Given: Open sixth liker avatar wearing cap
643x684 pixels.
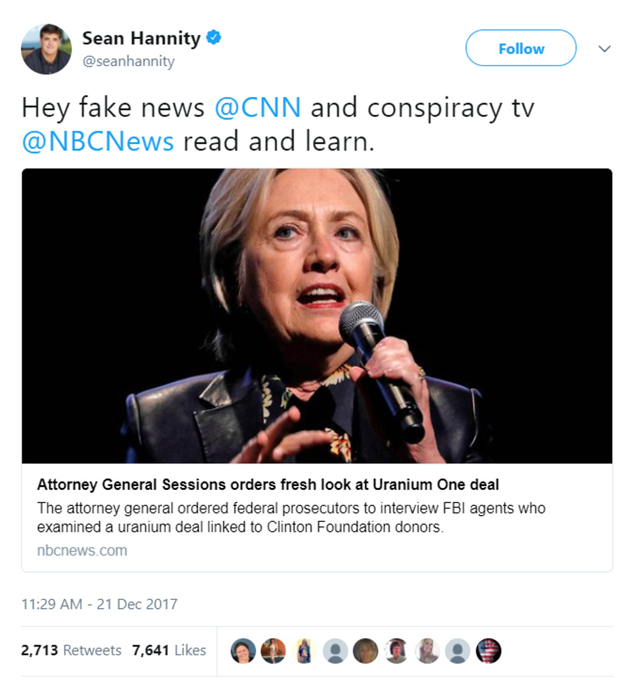Looking at the screenshot, I should (x=396, y=651).
